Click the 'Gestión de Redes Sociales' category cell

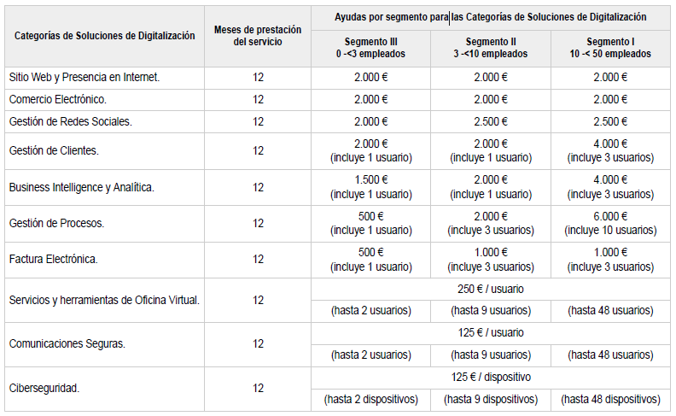[104, 121]
